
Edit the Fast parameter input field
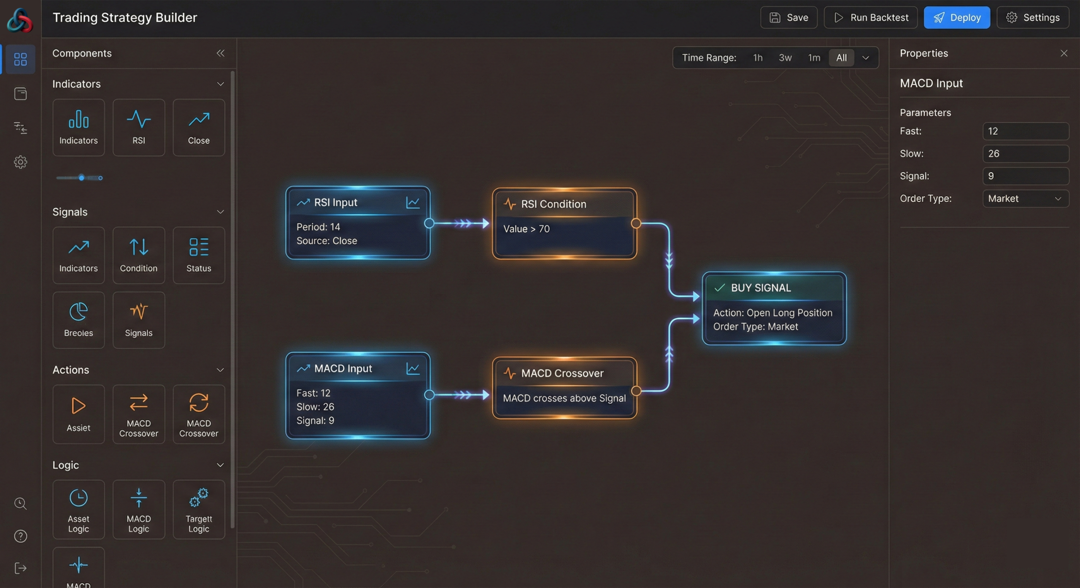click(x=1026, y=131)
